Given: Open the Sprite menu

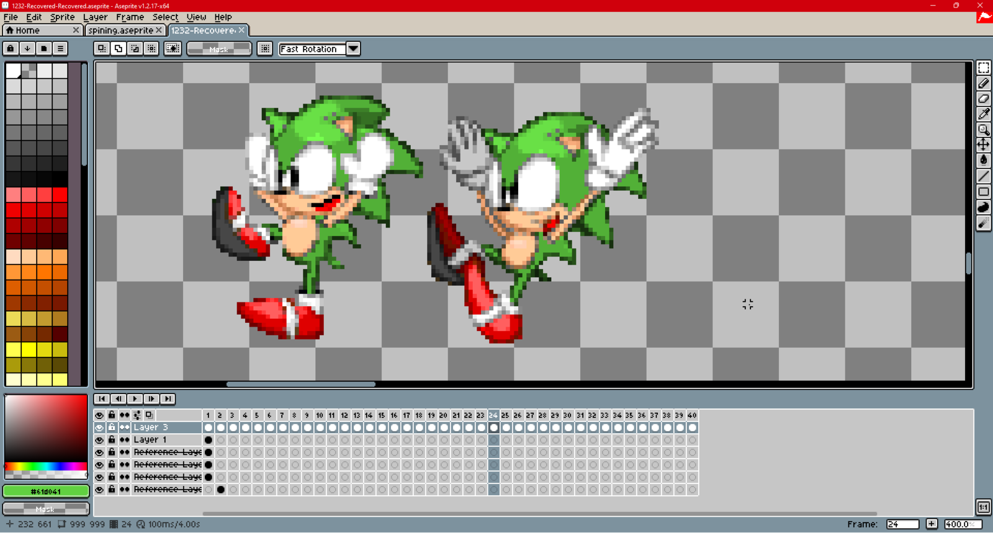Looking at the screenshot, I should [x=62, y=17].
